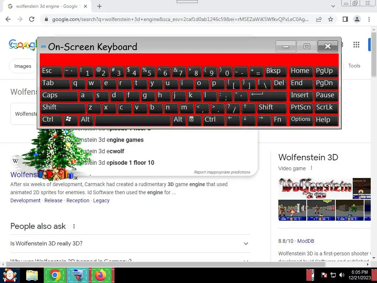This screenshot has height=283, width=377.
Task: Click the Chrome forward arrow
Action: 20,19
